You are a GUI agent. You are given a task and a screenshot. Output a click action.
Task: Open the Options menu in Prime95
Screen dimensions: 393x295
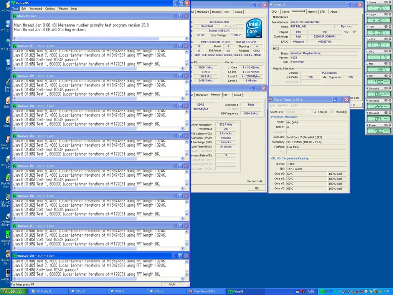[x=50, y=8]
